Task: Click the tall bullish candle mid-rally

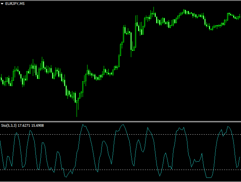Action: tap(124, 35)
